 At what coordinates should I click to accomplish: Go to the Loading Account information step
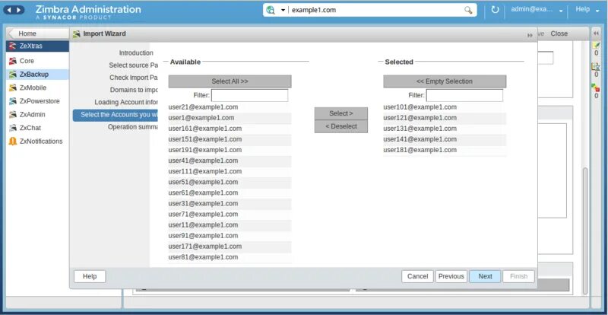[x=126, y=102]
